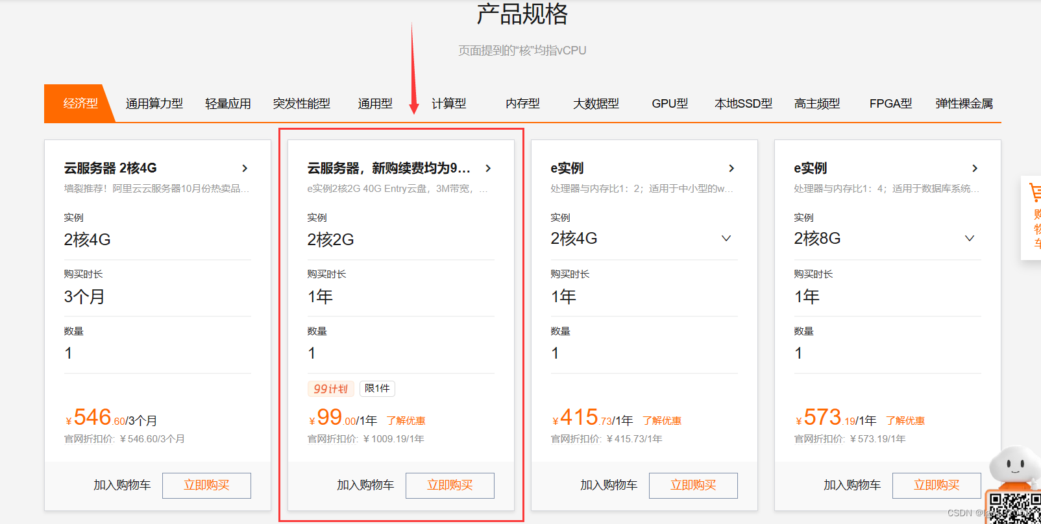Click the 页面提到的"核"均指vCPU note

[522, 51]
